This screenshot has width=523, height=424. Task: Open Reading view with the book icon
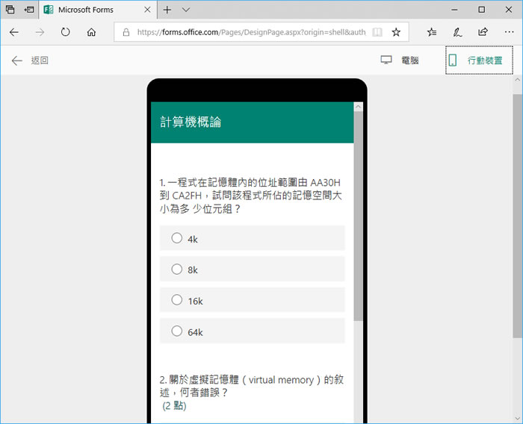click(x=377, y=32)
